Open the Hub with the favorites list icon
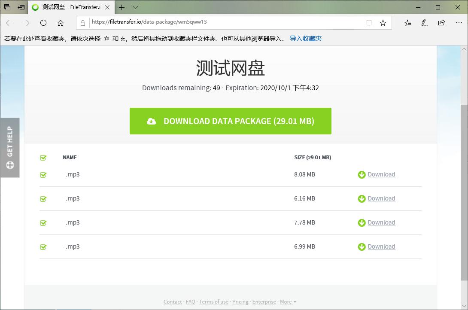The height and width of the screenshot is (310, 468). click(407, 23)
